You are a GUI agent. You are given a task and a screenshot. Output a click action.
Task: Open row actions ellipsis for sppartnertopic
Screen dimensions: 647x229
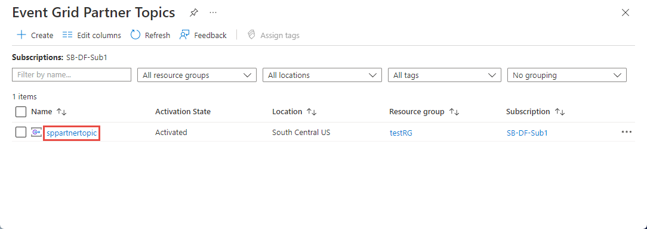626,132
